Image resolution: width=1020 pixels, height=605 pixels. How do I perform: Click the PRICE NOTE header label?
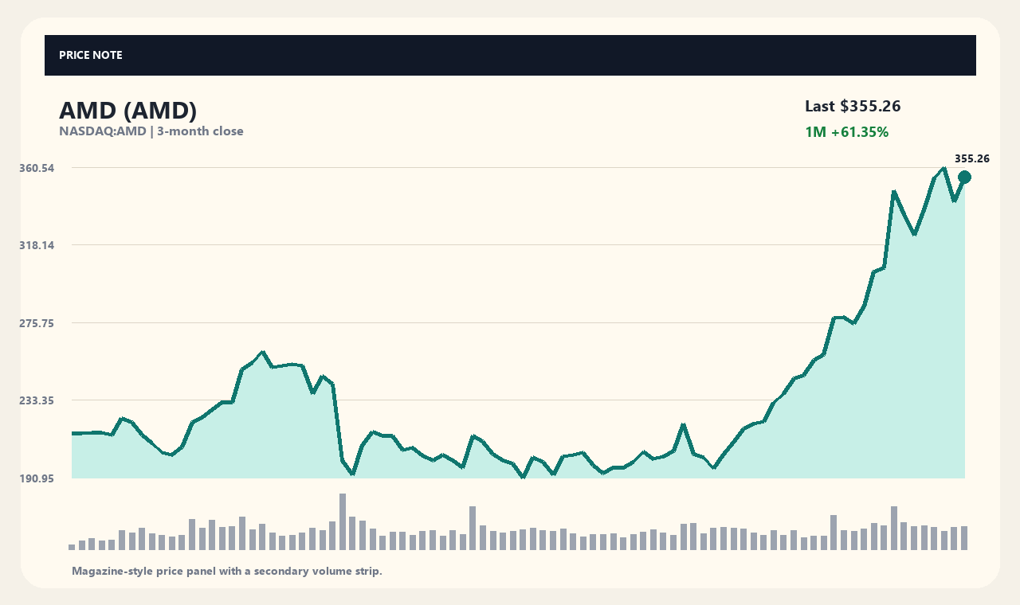pyautogui.click(x=91, y=55)
